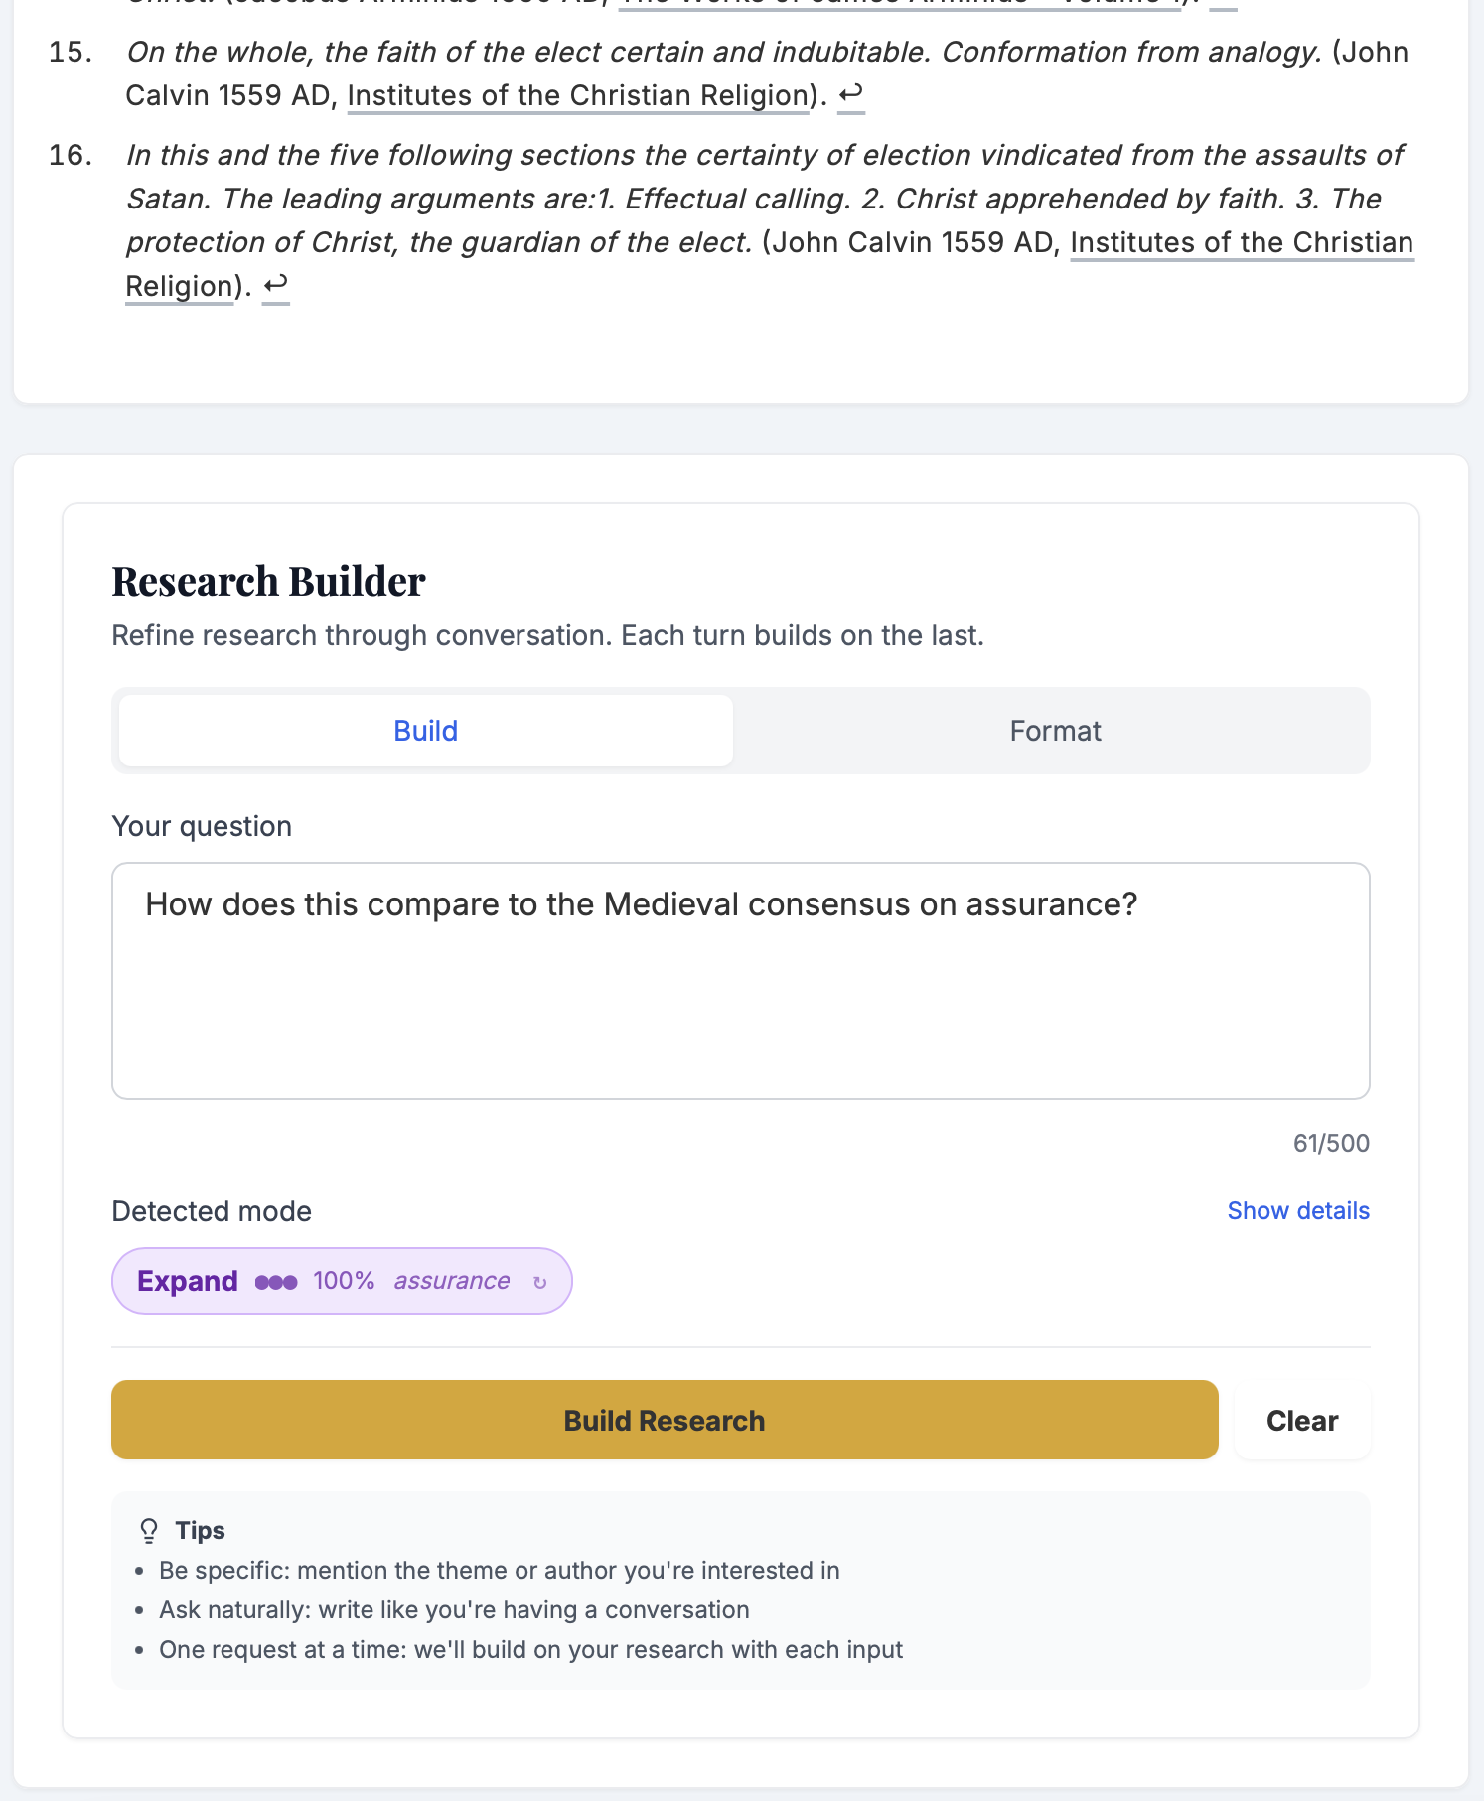Image resolution: width=1484 pixels, height=1801 pixels.
Task: Click the Works of James Arminius return arrow
Action: point(1224,5)
